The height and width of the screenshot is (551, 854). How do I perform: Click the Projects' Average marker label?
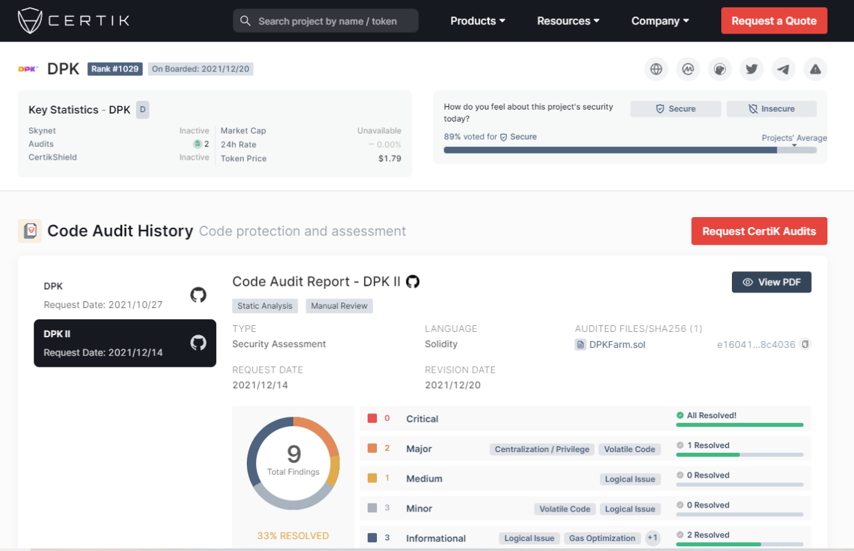pos(795,138)
